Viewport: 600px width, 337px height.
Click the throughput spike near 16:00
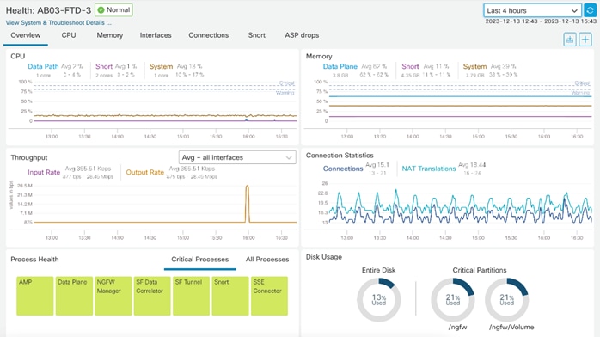click(x=248, y=204)
